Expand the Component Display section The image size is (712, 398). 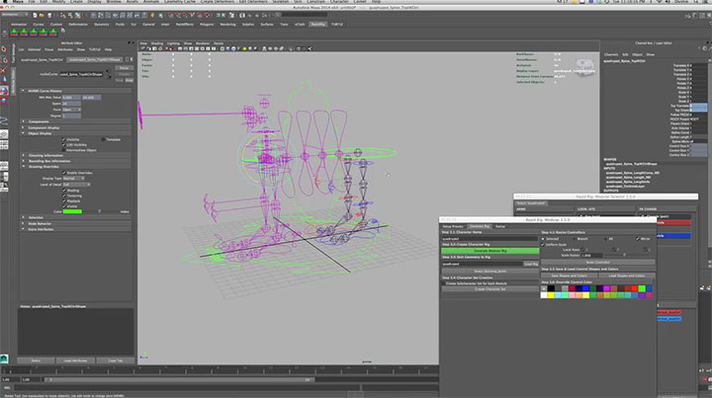[23, 127]
